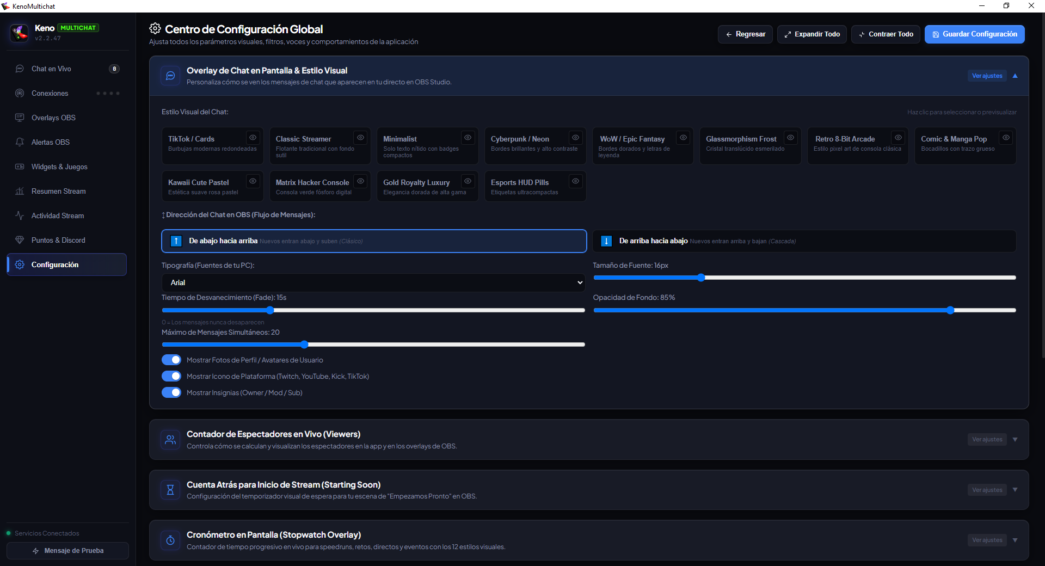Viewport: 1045px width, 566px height.
Task: Preview TikTok / Cards style with its eye icon
Action: (253, 137)
